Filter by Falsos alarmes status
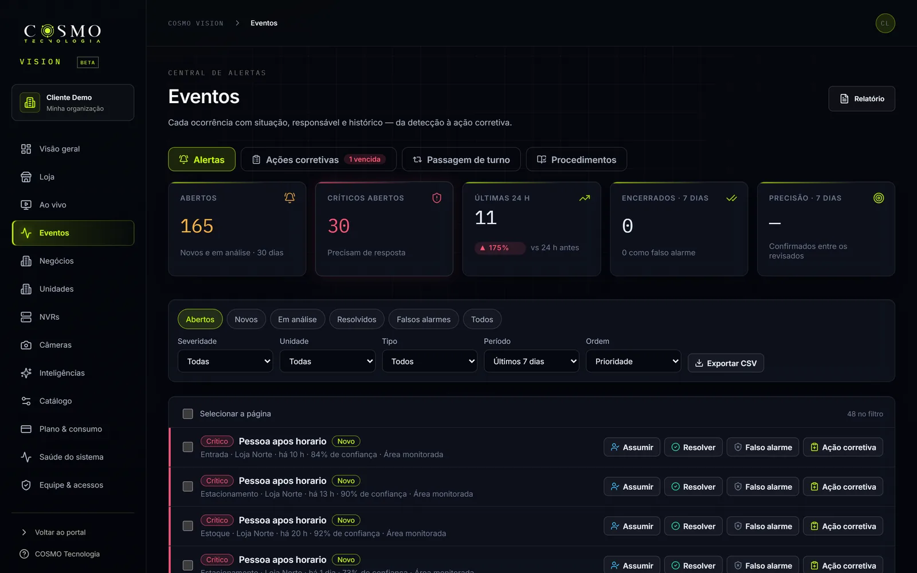 tap(424, 319)
